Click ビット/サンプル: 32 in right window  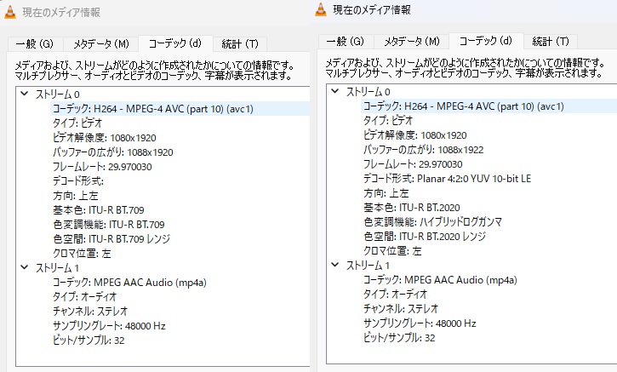tap(399, 338)
